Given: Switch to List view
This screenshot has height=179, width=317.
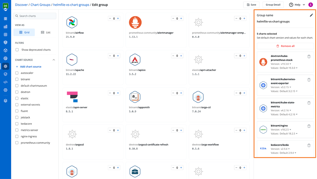Looking at the screenshot, I should click(x=46, y=32).
